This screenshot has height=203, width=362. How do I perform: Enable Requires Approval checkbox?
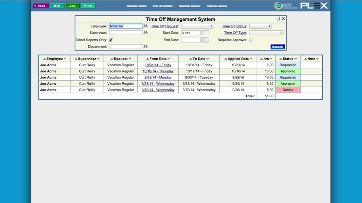tap(251, 40)
